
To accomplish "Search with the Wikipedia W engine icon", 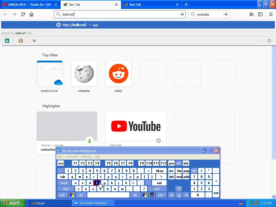I will pyautogui.click(x=34, y=41).
